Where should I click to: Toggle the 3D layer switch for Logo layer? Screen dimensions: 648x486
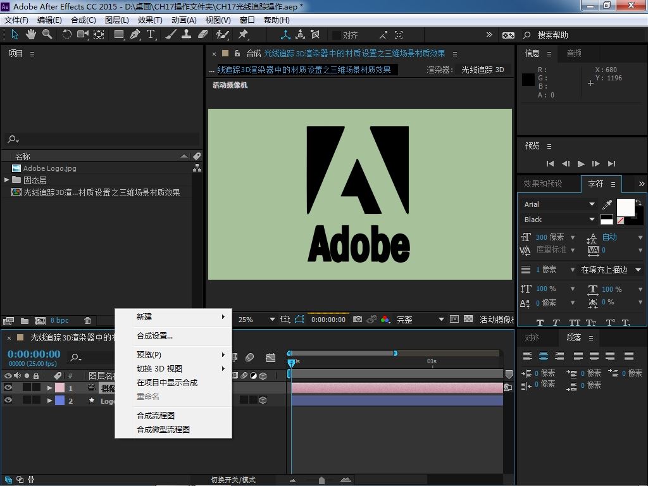pyautogui.click(x=263, y=400)
